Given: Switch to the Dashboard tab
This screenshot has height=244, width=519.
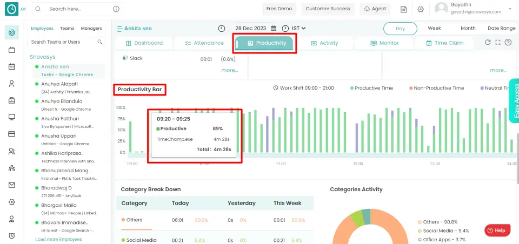Looking at the screenshot, I should [144, 43].
